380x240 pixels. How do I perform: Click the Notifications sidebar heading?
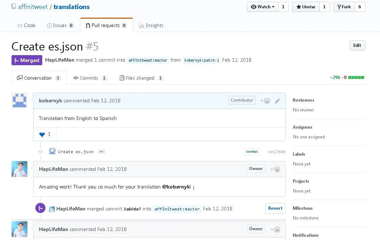point(306,235)
